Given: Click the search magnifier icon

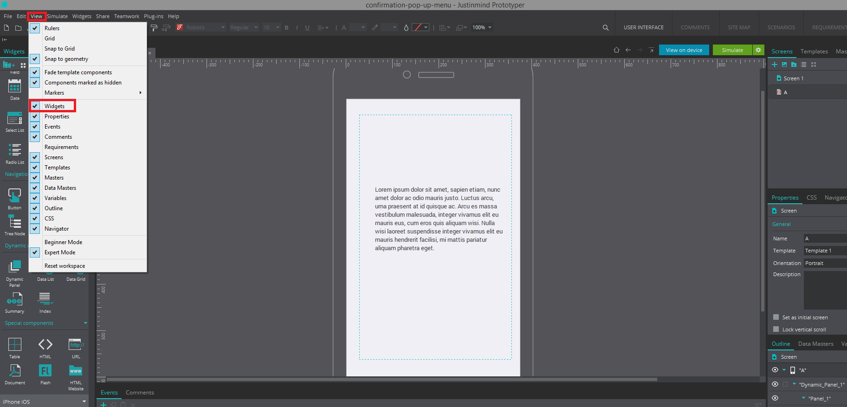Looking at the screenshot, I should click(x=605, y=28).
